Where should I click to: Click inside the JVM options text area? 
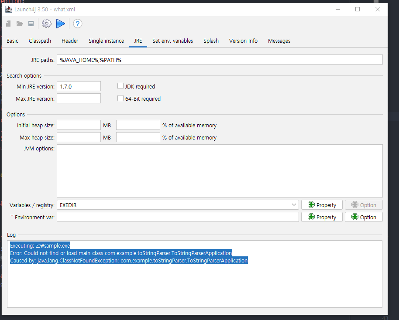pos(220,171)
